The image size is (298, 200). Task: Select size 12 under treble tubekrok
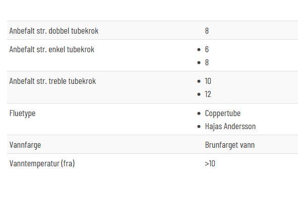pos(208,94)
